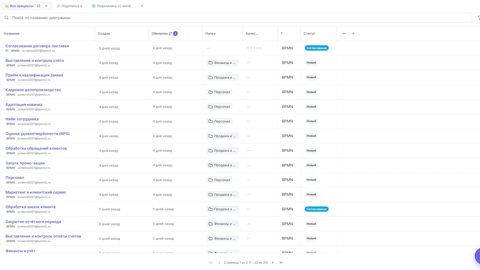480x270 pixels.
Task: Expand the Все процессы dropdown chevron
Action: tap(46, 6)
